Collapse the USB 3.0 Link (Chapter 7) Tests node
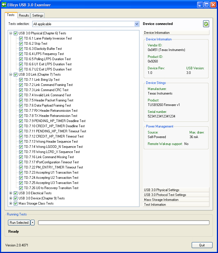This screenshot has width=218, height=253. 11,74
